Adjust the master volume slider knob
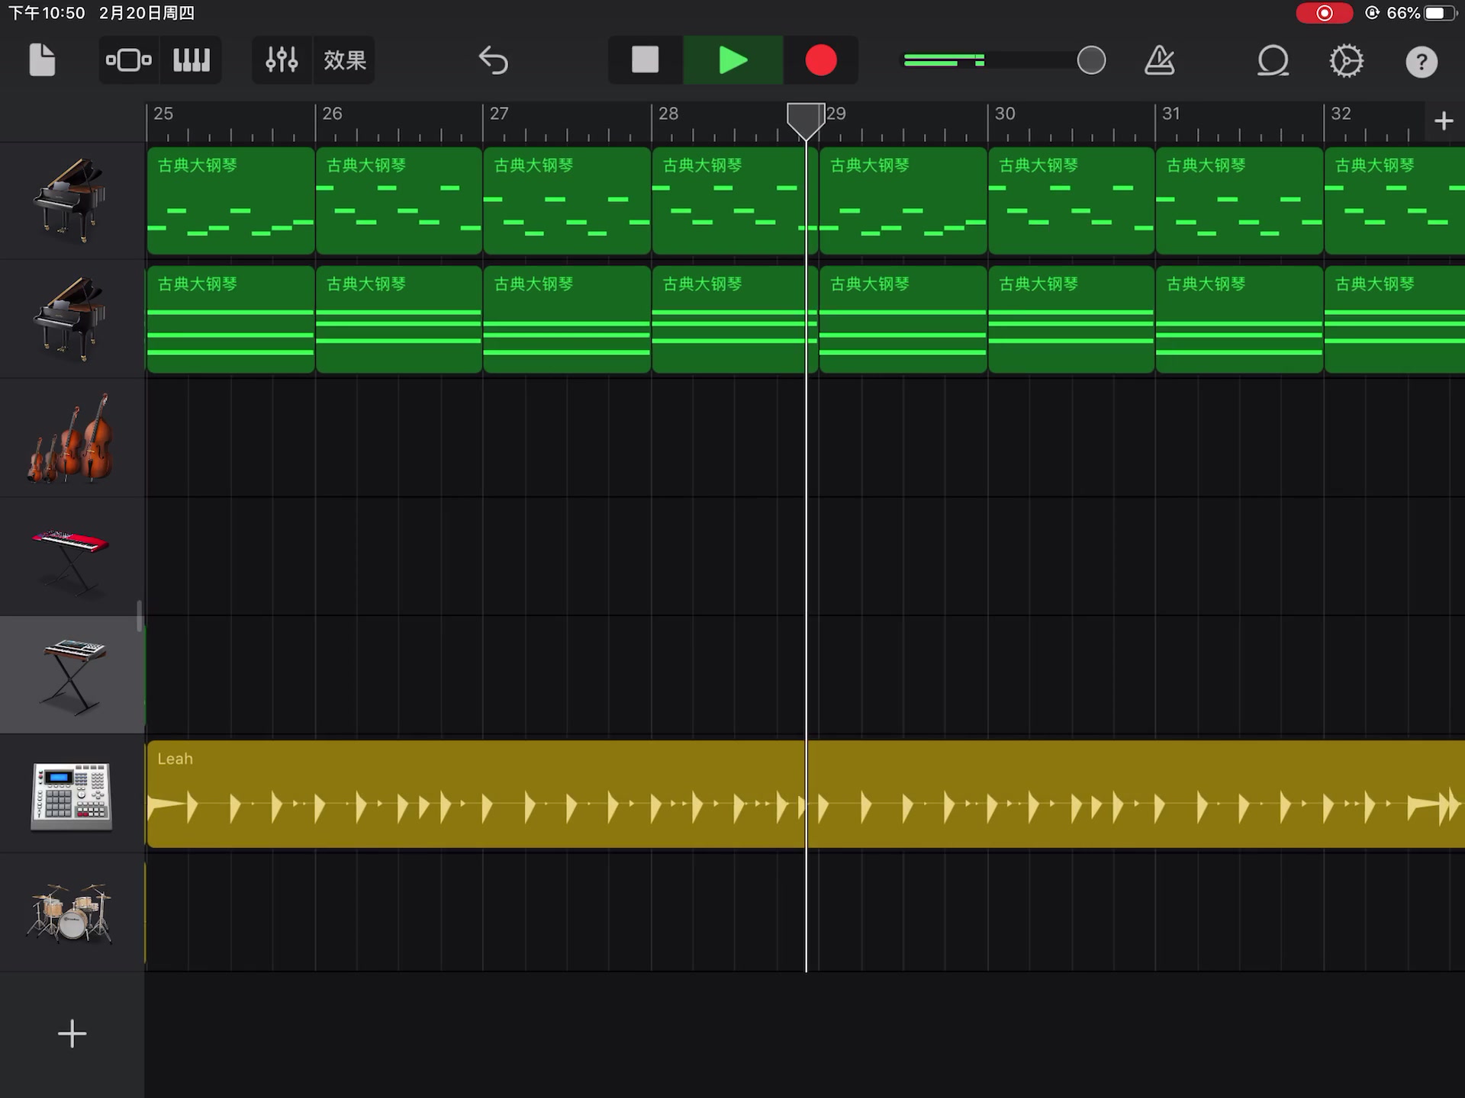The image size is (1465, 1098). coord(1091,60)
